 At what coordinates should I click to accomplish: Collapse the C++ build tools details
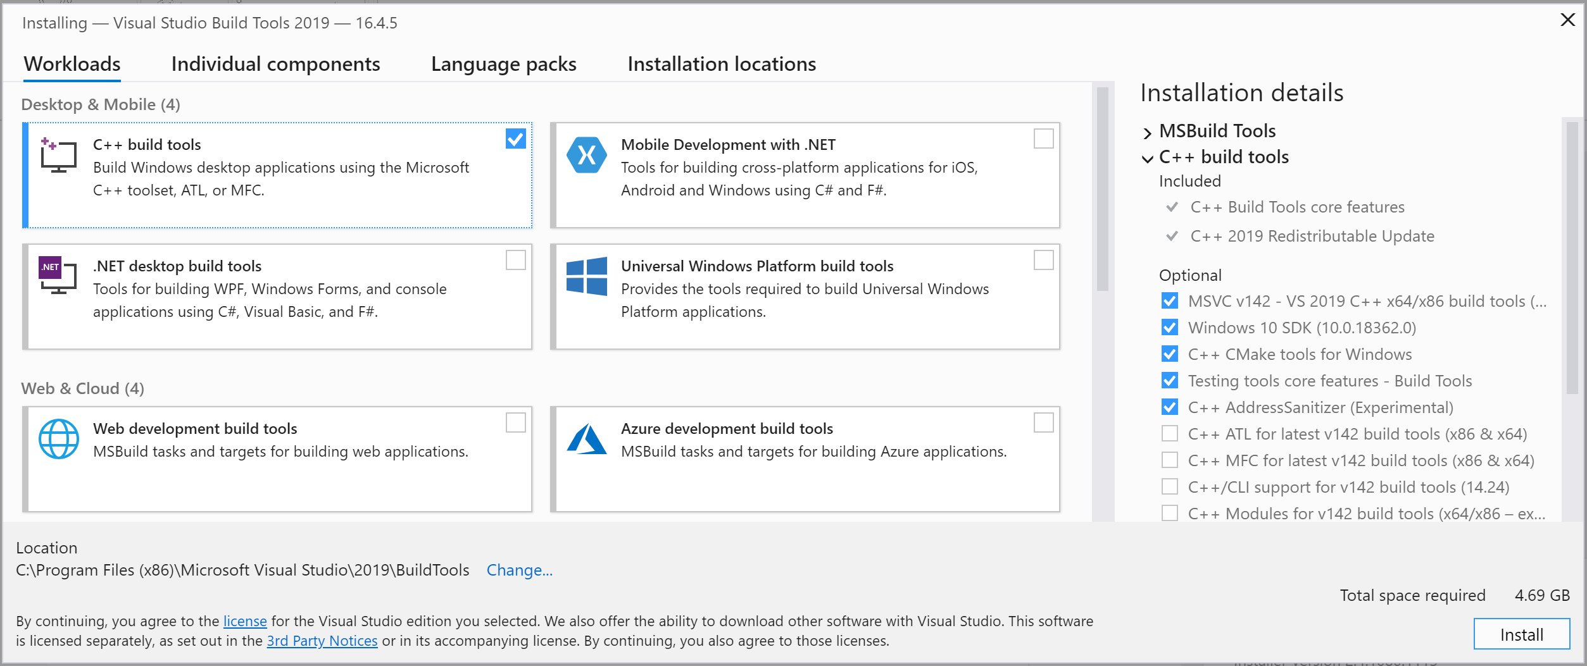coord(1146,159)
